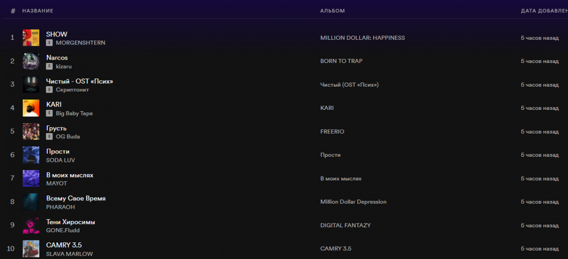Click the # column header

click(x=13, y=10)
